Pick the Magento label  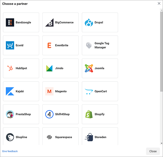click(x=61, y=91)
